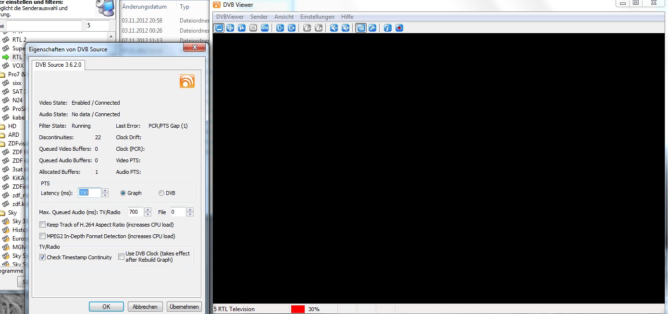
Task: Select the DVB radio button under PTS
Action: (x=161, y=193)
